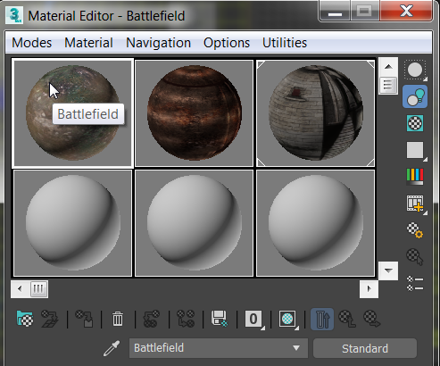Click the Put to Library icon
This screenshot has width=440, height=366.
pos(220,319)
